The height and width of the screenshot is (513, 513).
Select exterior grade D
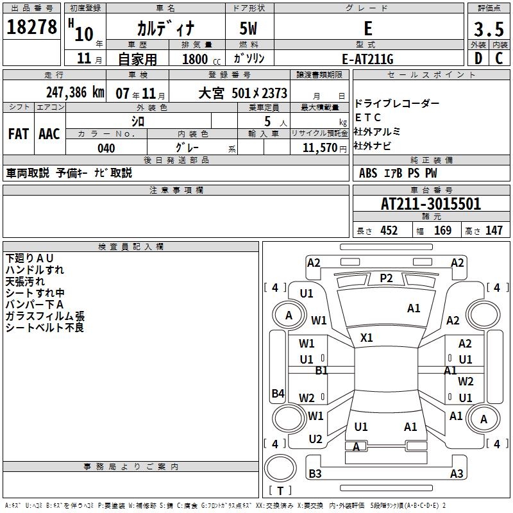(478, 58)
